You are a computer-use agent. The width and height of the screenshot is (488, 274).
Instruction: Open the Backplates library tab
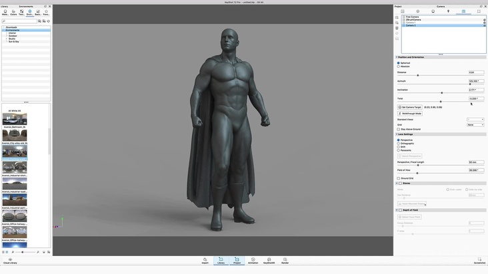[x=37, y=13]
